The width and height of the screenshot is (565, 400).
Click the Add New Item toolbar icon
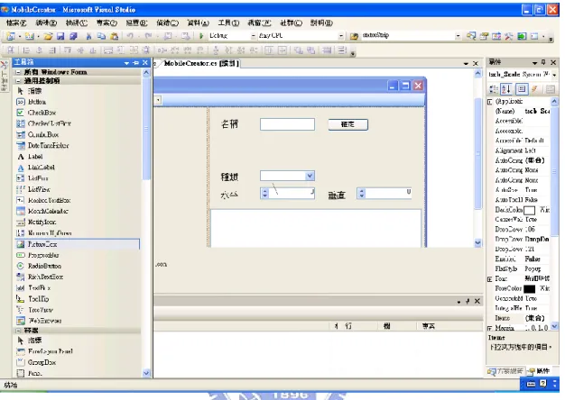click(x=30, y=36)
